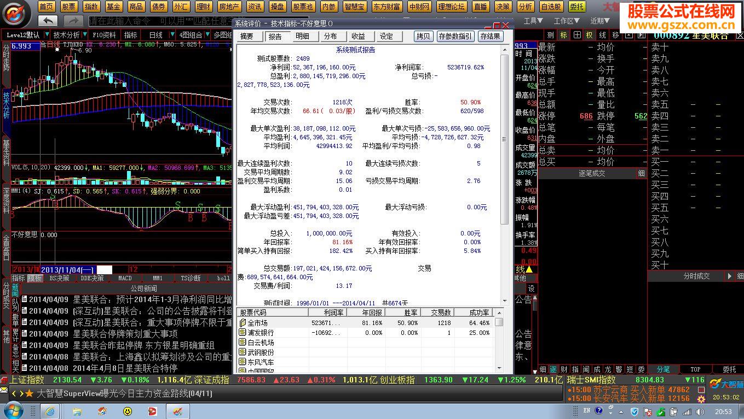The width and height of the screenshot is (744, 419).
Task: Select the 全市场 folder icon
Action: 242,323
